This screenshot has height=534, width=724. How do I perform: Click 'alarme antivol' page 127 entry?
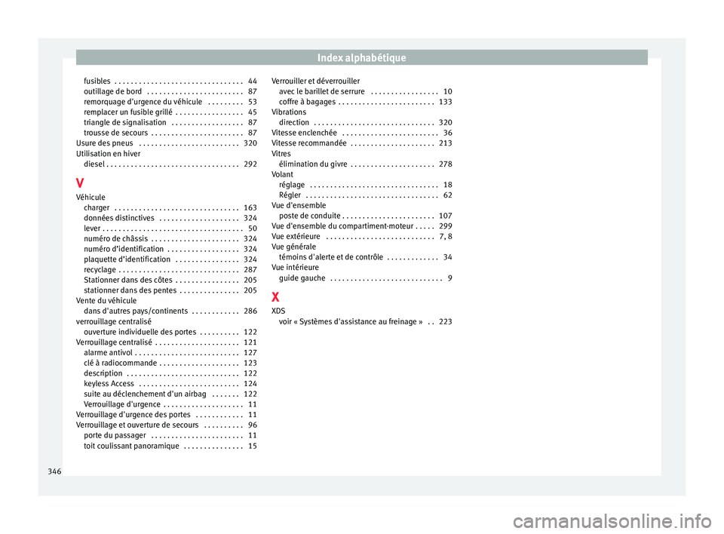(170, 353)
